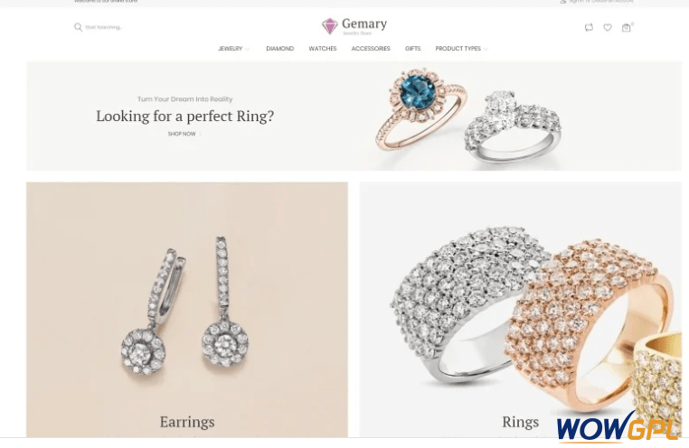Open the shopping cart bag icon
Image resolution: width=689 pixels, height=448 pixels.
627,28
